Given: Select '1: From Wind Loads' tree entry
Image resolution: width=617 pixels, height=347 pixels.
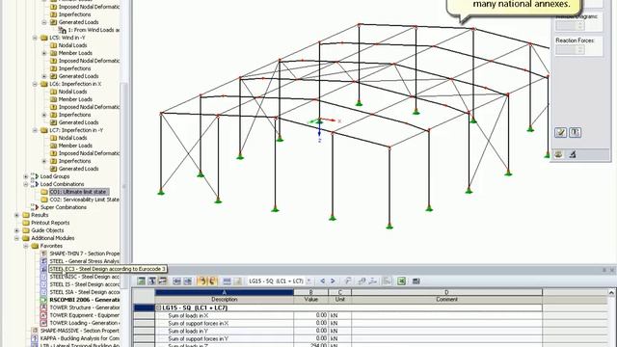Looking at the screenshot, I should (x=94, y=30).
